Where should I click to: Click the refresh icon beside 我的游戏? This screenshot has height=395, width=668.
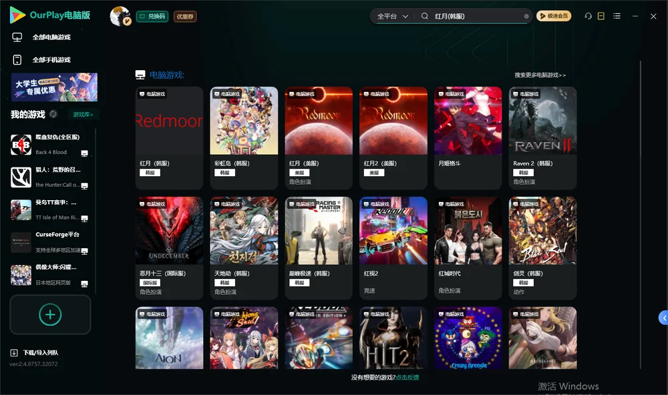53,114
